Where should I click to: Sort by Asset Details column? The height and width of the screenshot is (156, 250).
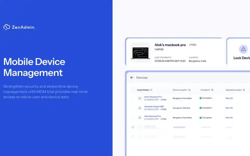[151, 90]
